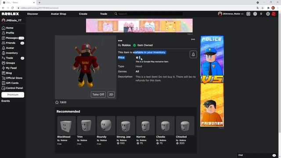The height and width of the screenshot is (158, 281).
Task: Click the Google Play exclusive note
Action: point(152,61)
